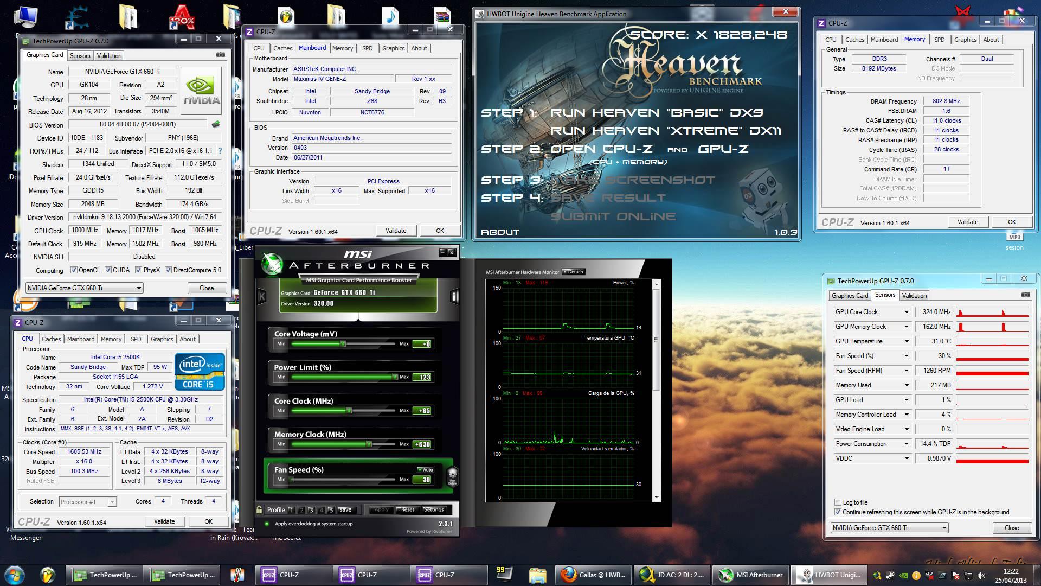Click Afterburner Reset button
The image size is (1041, 586).
coord(407,510)
